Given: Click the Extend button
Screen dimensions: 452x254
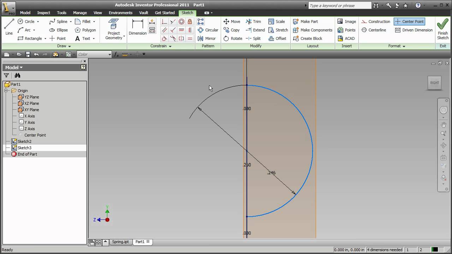Looking at the screenshot, I should click(255, 30).
